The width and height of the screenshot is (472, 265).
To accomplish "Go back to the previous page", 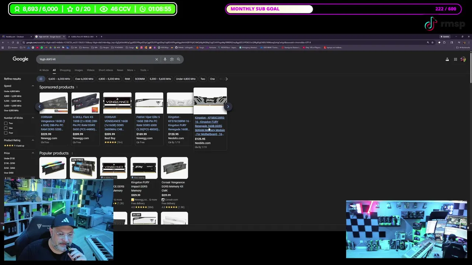I will [3, 42].
